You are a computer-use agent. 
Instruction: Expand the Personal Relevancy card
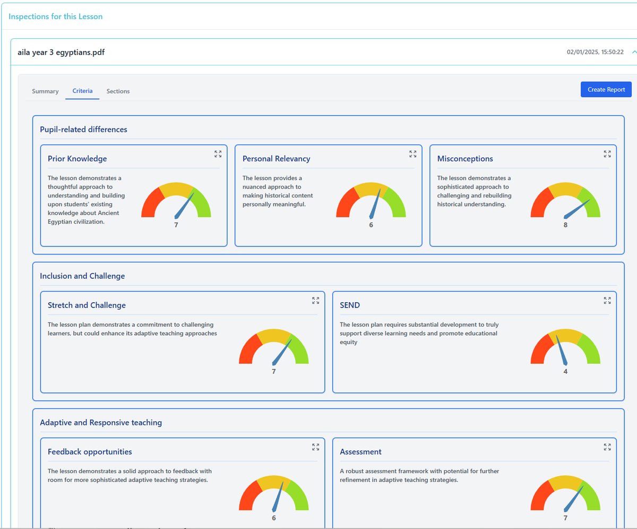413,154
